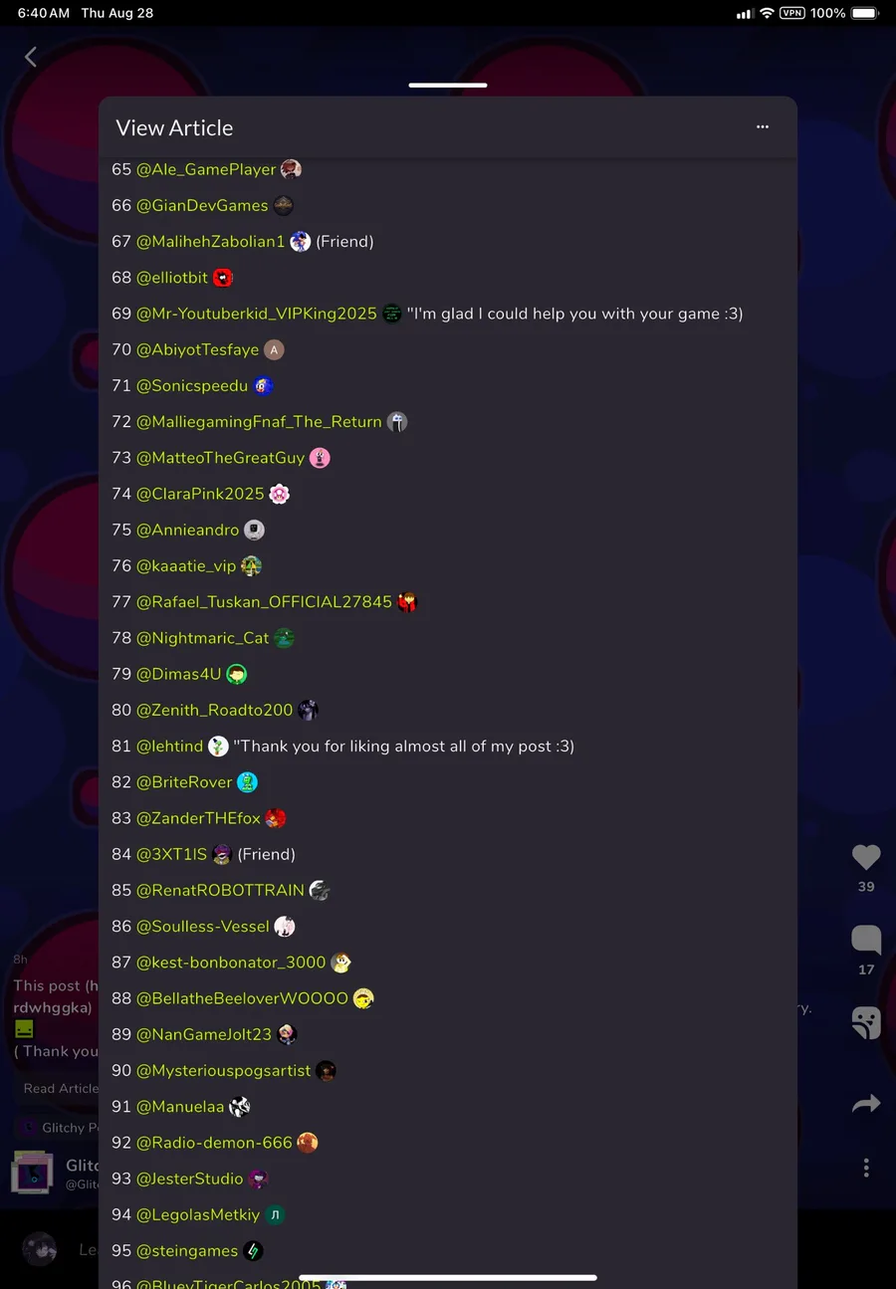The width and height of the screenshot is (896, 1289).
Task: Open @BellatheBeeloverWOOOO profile link
Action: click(x=242, y=997)
